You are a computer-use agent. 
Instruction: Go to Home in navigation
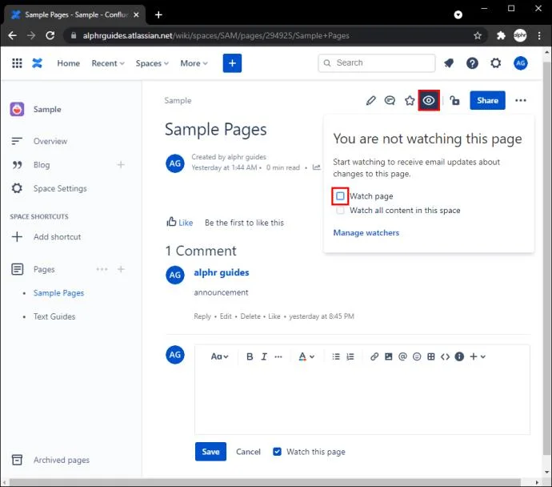point(68,63)
